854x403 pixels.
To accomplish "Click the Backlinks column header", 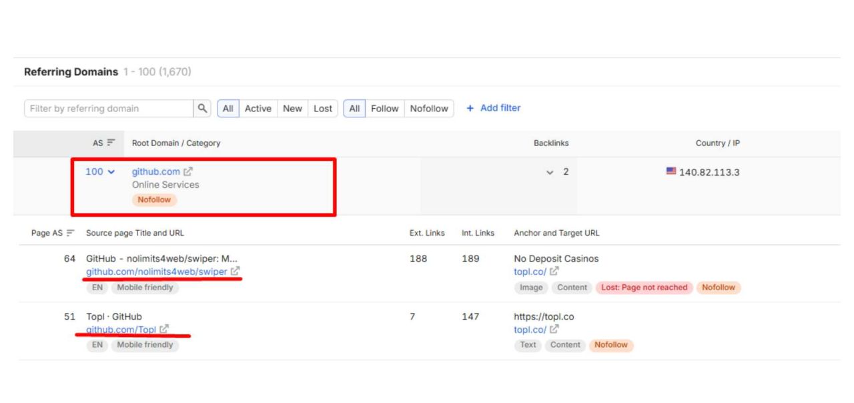I will point(551,143).
